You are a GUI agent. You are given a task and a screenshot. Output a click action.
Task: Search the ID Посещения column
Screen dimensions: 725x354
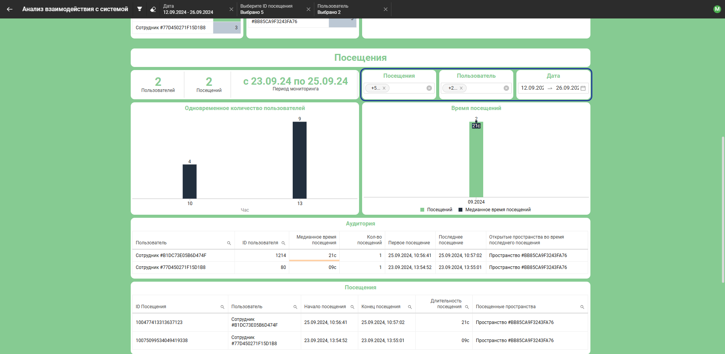tap(223, 307)
